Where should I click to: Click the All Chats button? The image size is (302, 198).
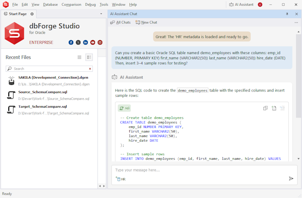(120, 22)
